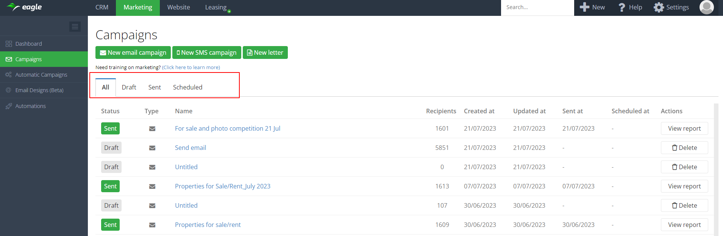The image size is (723, 236).
Task: Create a New email campaign
Action: coord(133,52)
